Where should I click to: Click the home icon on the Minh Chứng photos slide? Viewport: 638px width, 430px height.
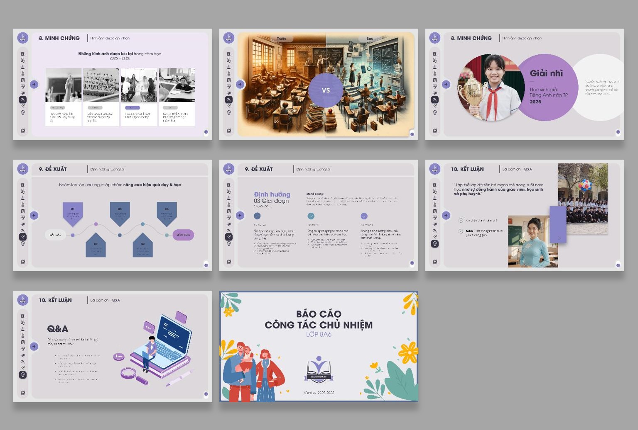coord(23,131)
